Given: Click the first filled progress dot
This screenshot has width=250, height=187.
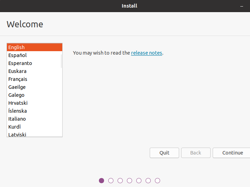Looking at the screenshot, I should point(102,180).
